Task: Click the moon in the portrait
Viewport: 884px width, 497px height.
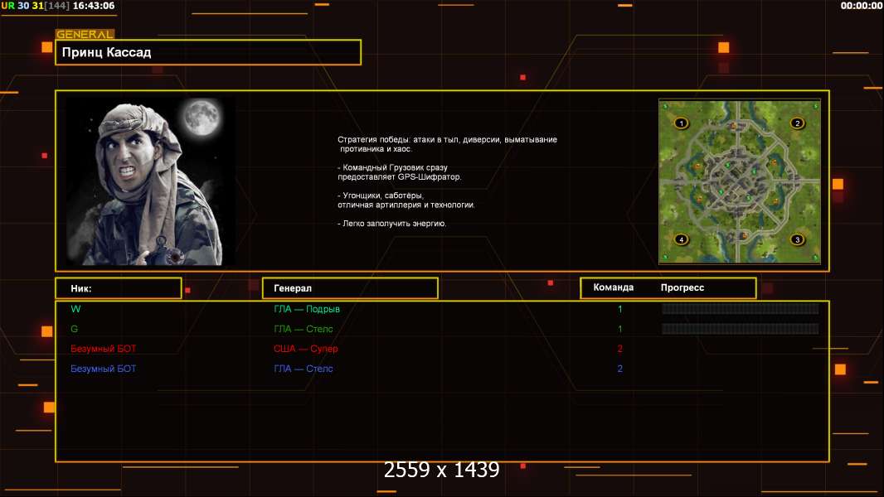Action: click(202, 117)
